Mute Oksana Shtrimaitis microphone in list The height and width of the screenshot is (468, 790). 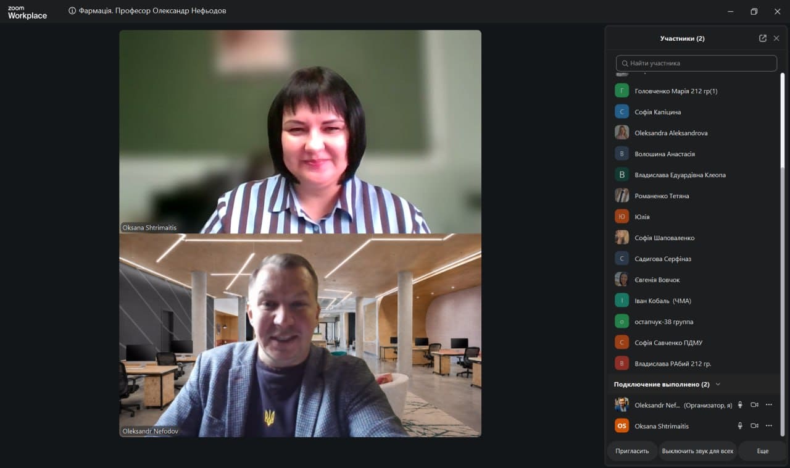tap(740, 426)
